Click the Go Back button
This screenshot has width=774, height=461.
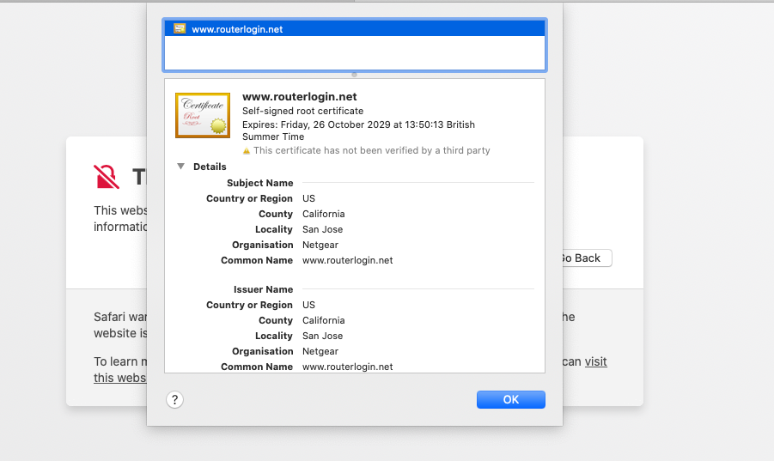click(584, 258)
